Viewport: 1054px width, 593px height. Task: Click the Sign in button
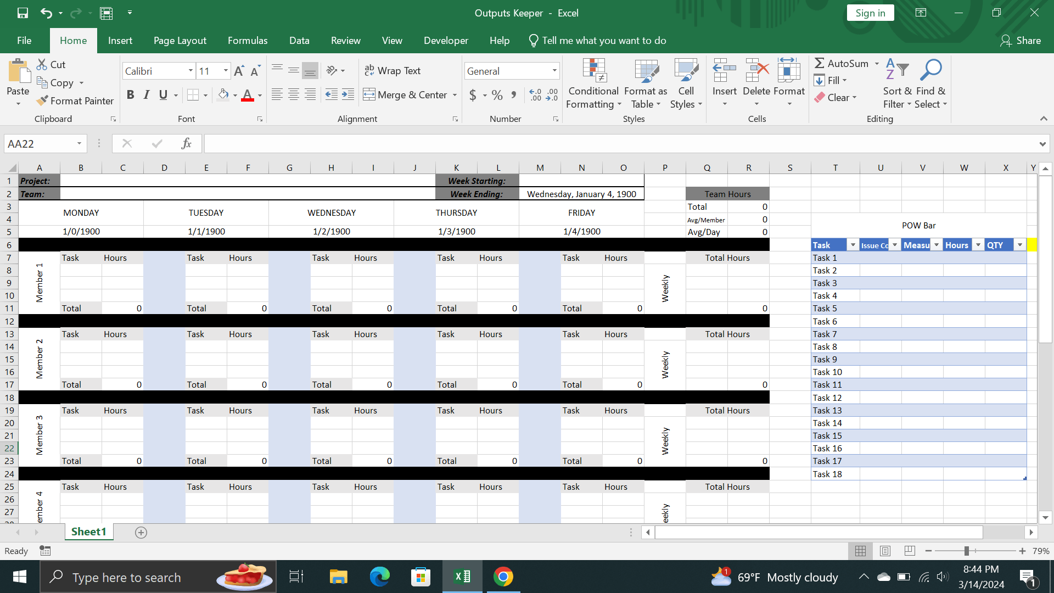tap(870, 13)
